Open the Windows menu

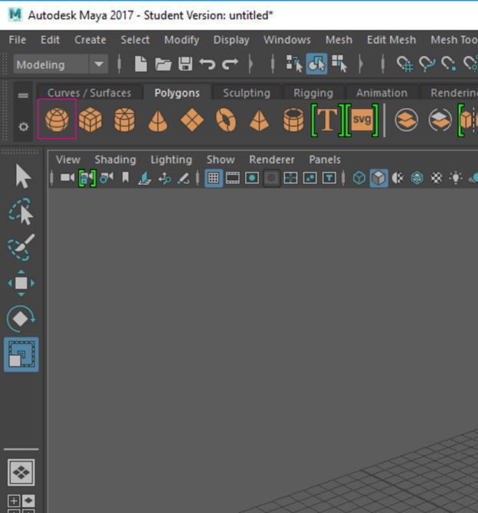(x=287, y=40)
